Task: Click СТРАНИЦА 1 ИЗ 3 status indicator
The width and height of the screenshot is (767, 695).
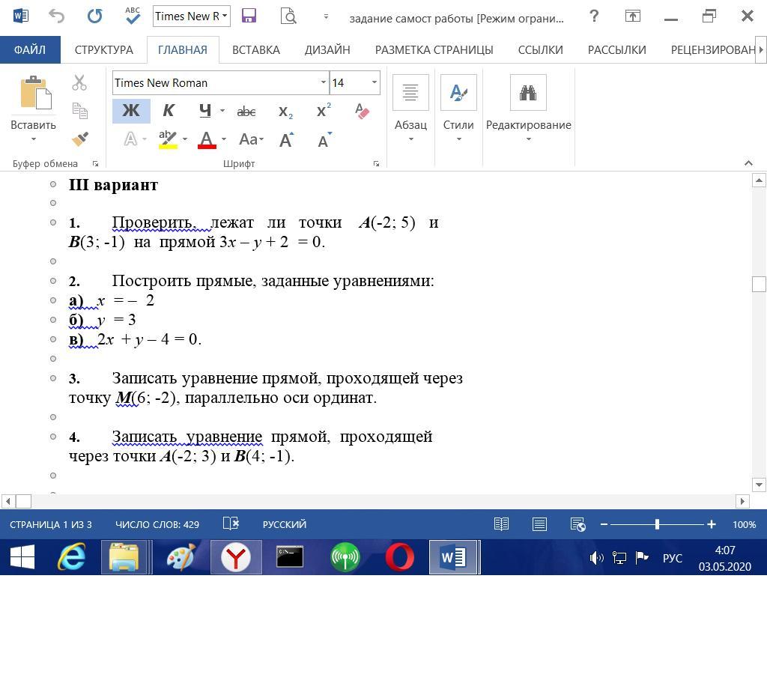Action: (51, 524)
